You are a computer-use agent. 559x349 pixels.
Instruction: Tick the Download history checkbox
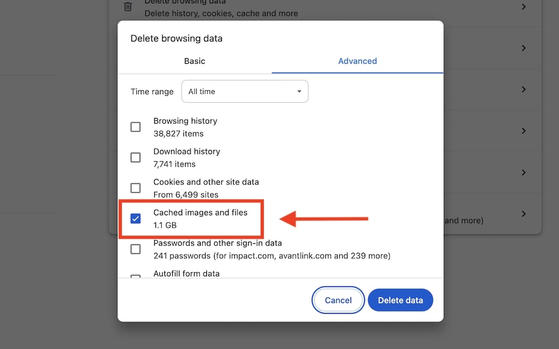[x=135, y=158]
